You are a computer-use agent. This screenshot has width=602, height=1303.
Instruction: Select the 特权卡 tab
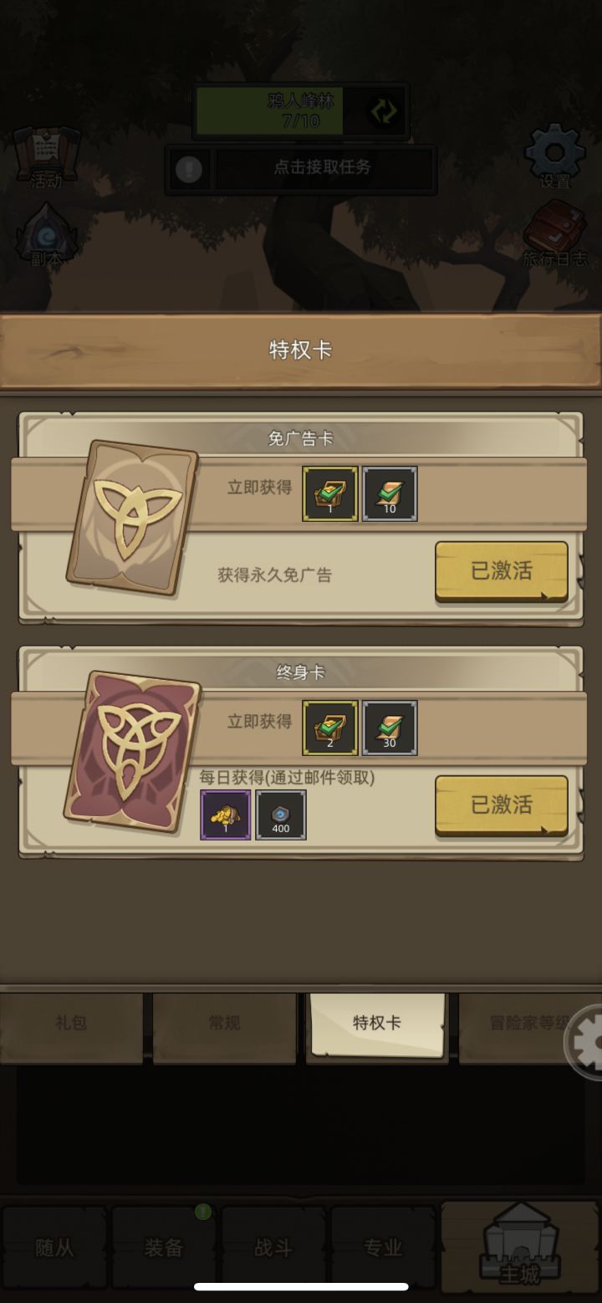point(376,1024)
